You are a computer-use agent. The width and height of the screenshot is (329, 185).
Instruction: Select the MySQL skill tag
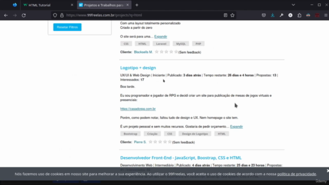click(181, 44)
